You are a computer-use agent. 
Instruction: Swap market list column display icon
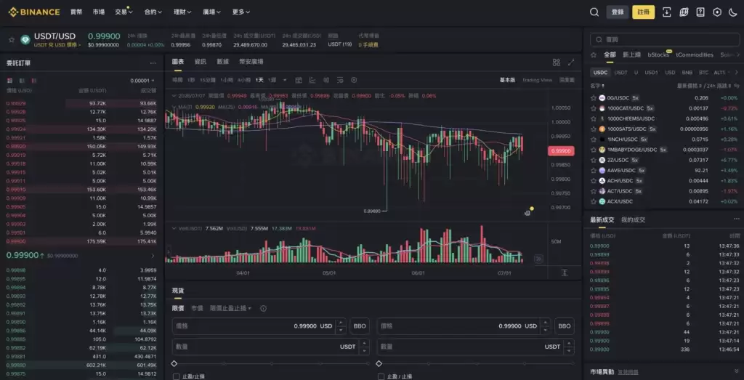pos(737,86)
